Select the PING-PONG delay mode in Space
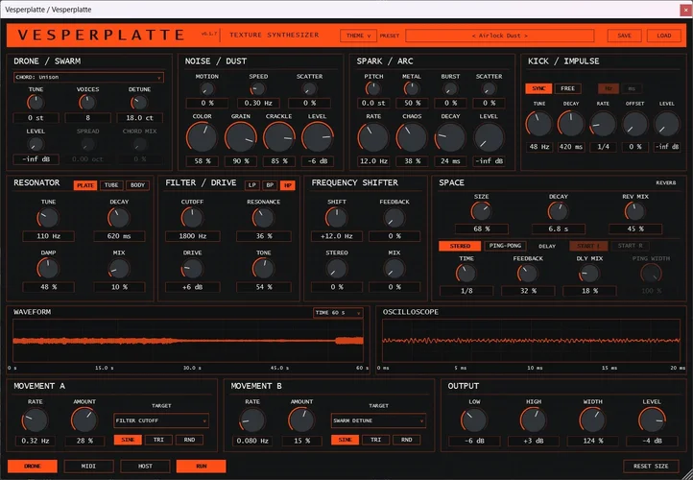Screen dimensions: 693x480 click(x=505, y=246)
